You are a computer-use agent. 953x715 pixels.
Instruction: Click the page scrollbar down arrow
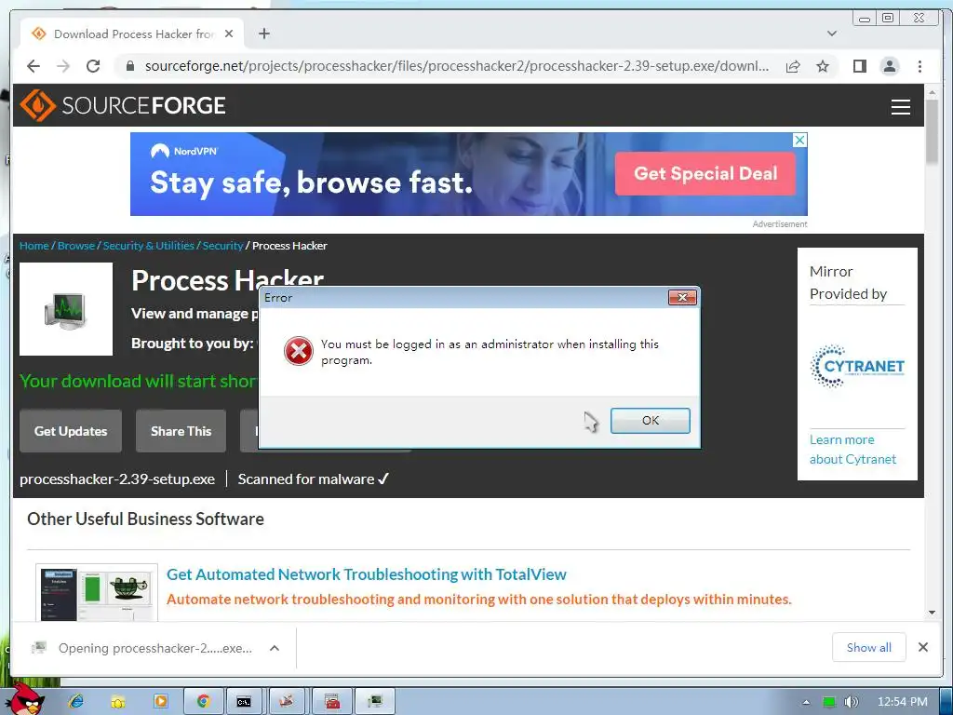[932, 613]
